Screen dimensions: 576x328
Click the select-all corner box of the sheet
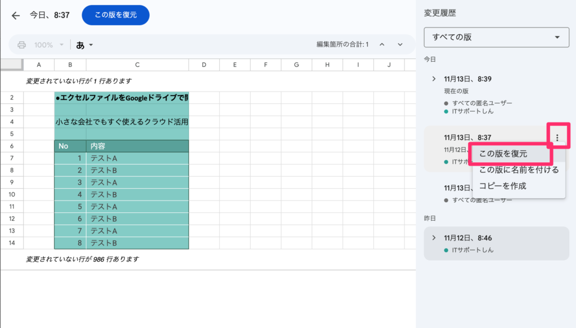(11, 65)
